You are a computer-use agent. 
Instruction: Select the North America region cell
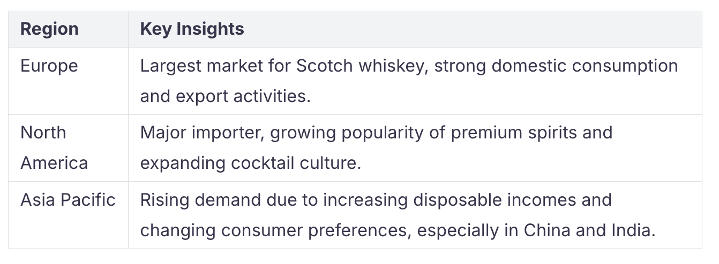(x=68, y=148)
